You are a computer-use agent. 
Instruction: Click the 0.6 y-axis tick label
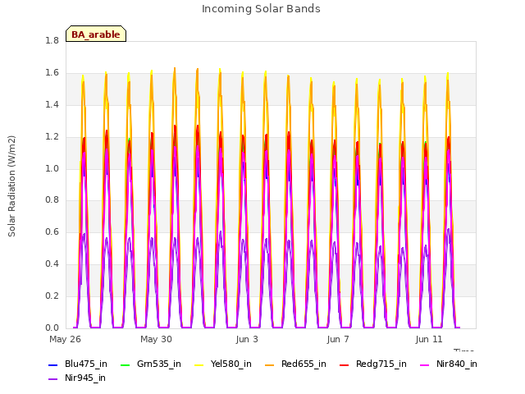click(x=52, y=231)
